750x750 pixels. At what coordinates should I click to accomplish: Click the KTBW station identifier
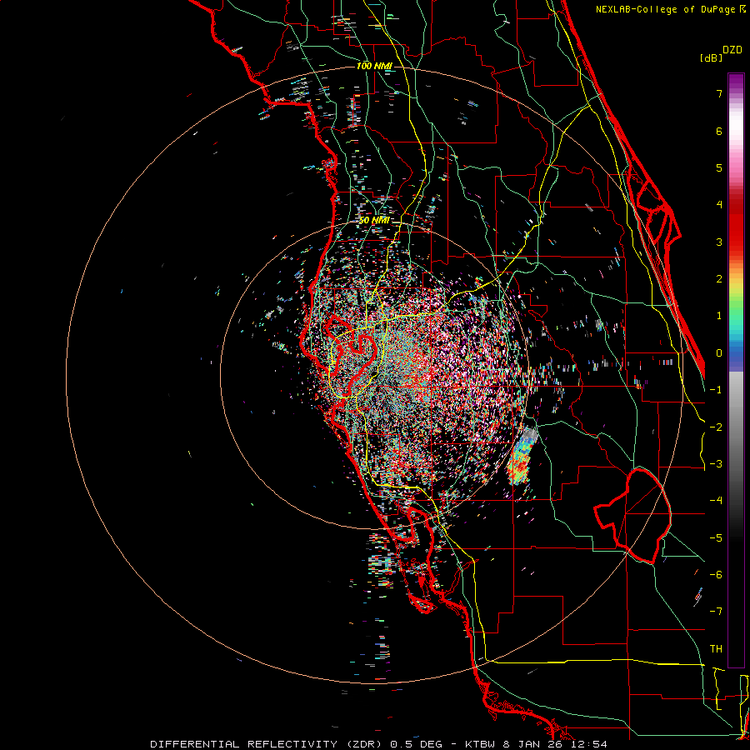coord(479,744)
